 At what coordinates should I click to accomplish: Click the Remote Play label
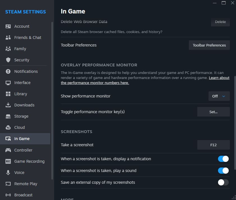click(26, 184)
